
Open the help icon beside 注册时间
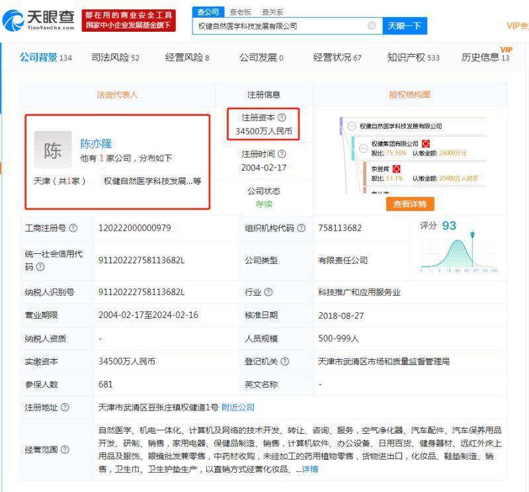282,154
